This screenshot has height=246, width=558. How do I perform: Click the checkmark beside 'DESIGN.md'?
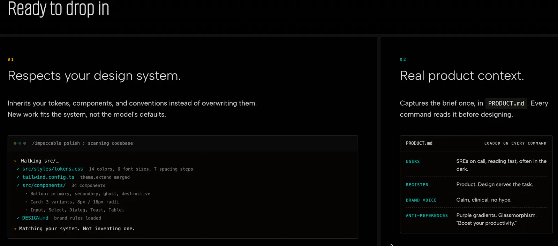pos(18,218)
